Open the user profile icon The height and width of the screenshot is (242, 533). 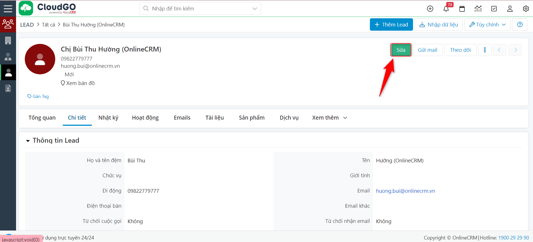pos(510,9)
